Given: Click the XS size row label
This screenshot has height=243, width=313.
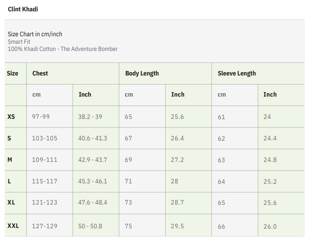Looking at the screenshot, I should [11, 117].
